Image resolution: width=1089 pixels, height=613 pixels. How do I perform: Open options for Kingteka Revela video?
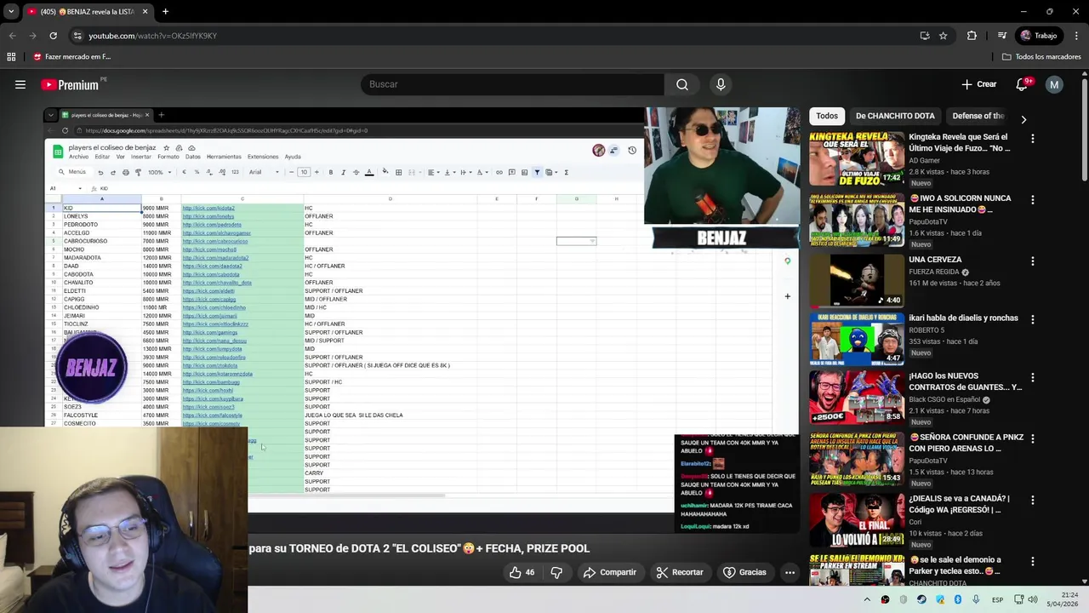point(1033,138)
